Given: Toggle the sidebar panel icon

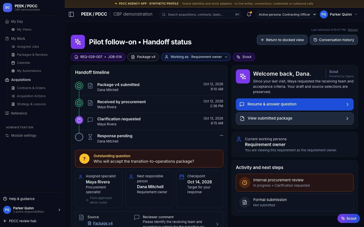Looking at the screenshot, I should click(x=71, y=14).
